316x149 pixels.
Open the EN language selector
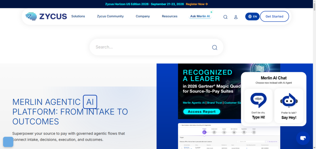tap(252, 17)
